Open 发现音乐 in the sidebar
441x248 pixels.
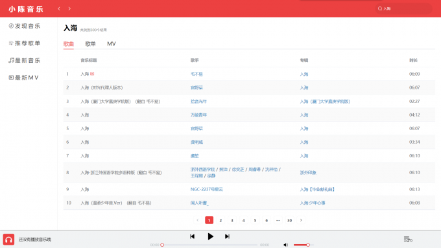25,26
